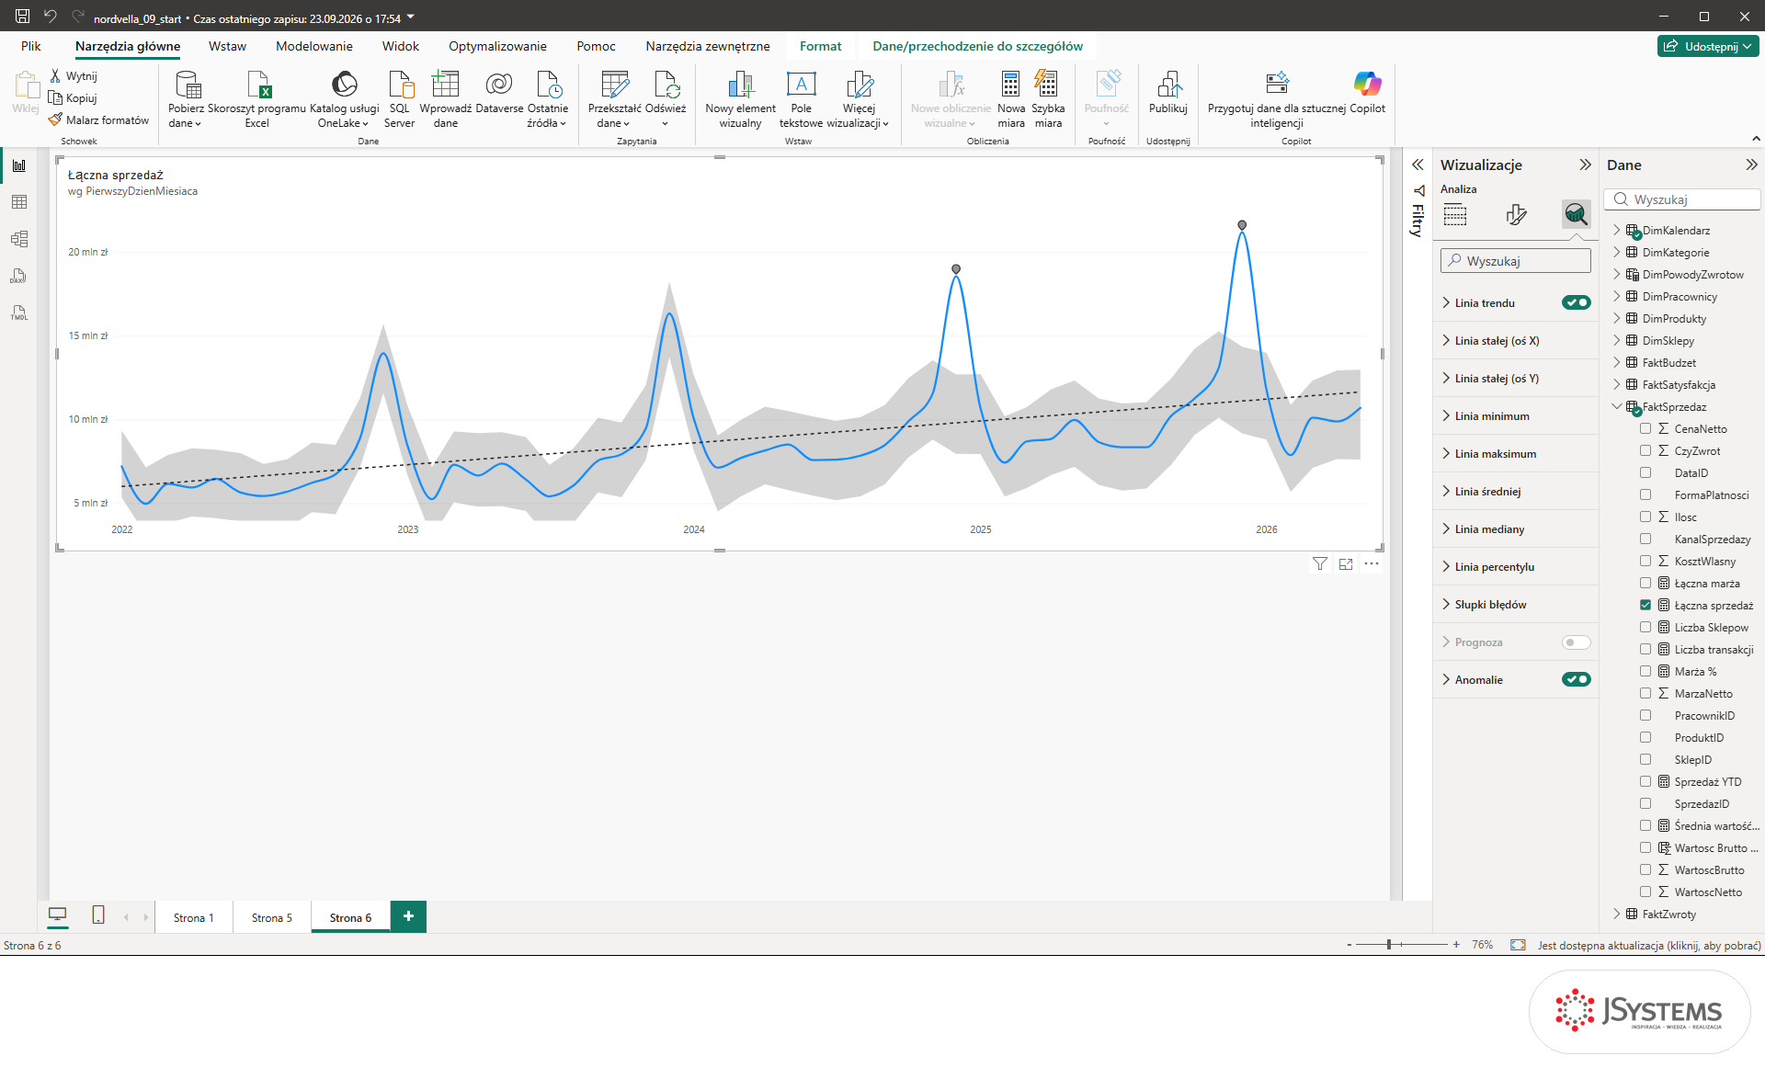Viewport: 1765px width, 1068px height.
Task: Click the Wyszukaj field in Dane pane
Action: click(1682, 199)
